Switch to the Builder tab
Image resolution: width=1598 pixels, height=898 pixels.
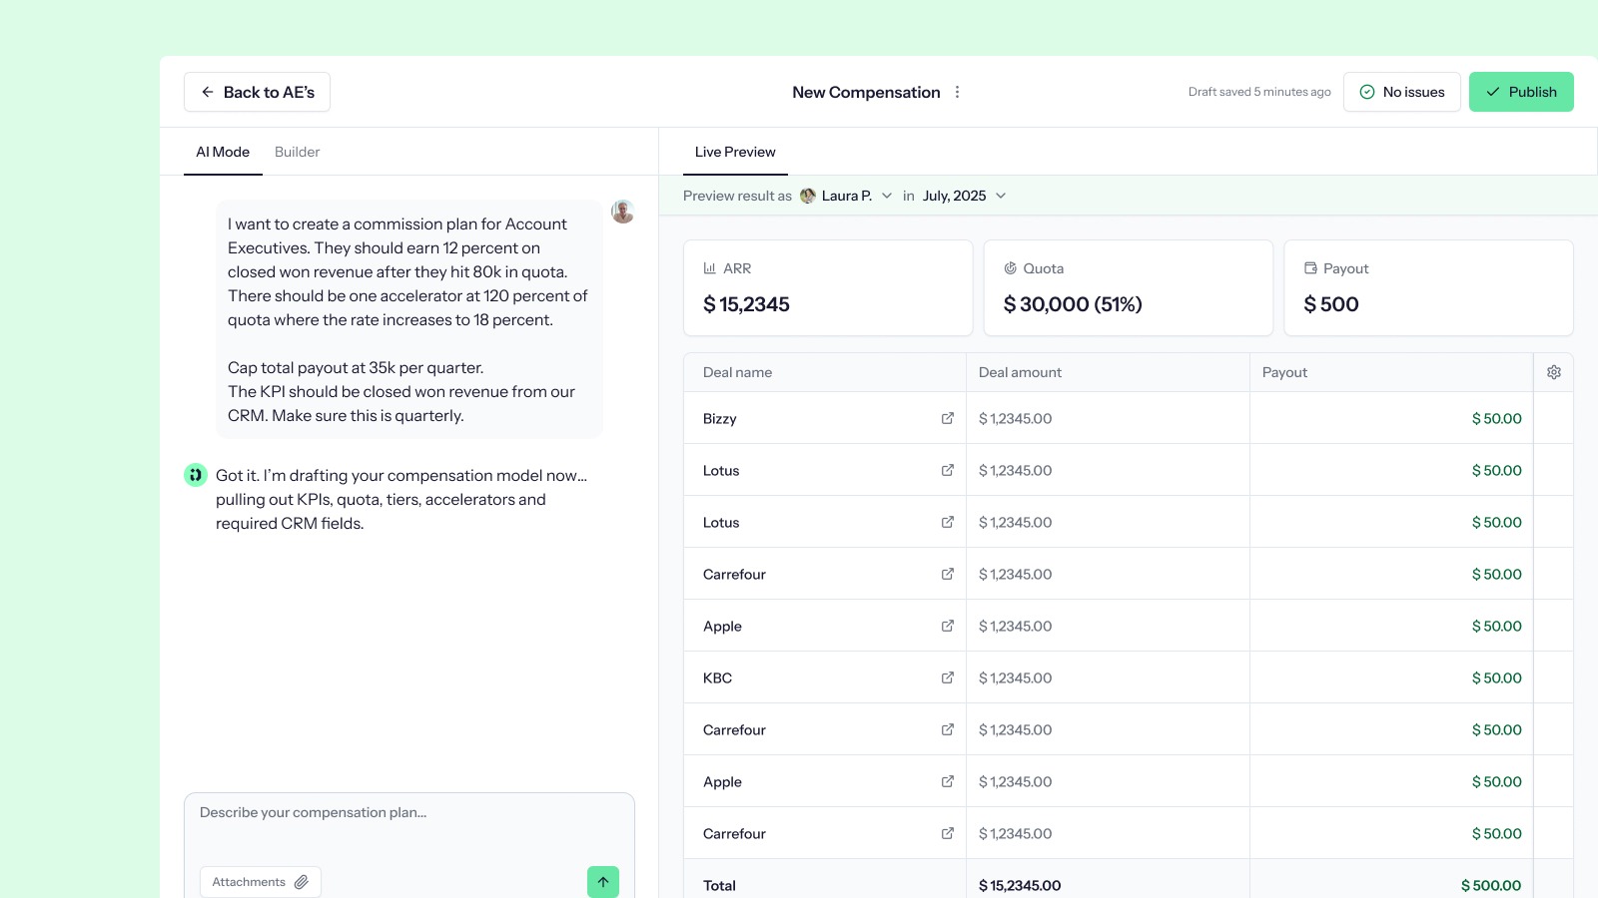(297, 152)
